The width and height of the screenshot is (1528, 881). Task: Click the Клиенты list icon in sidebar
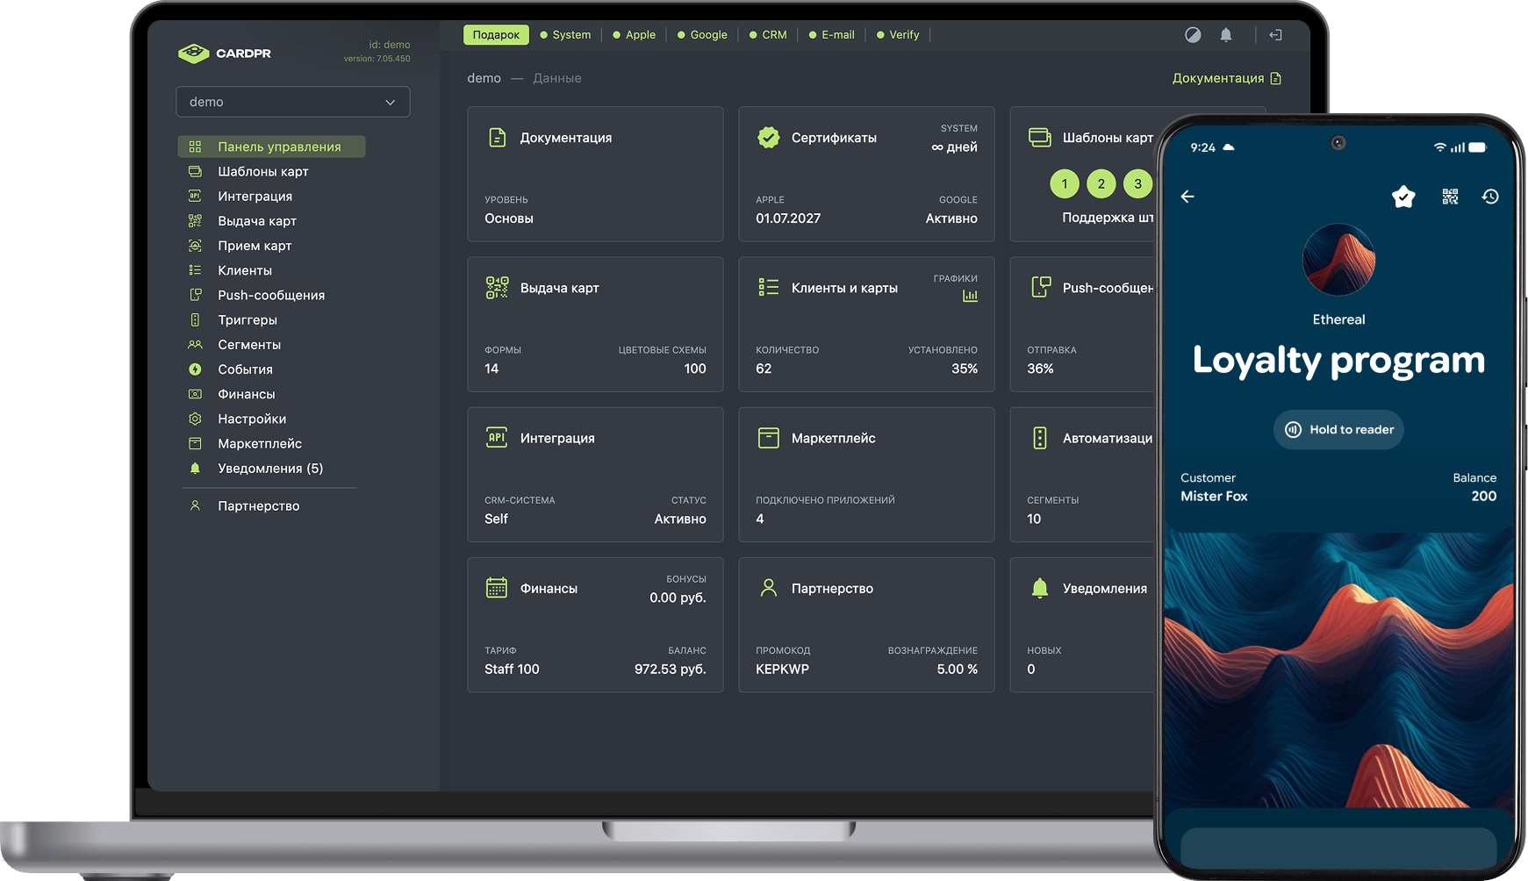[195, 270]
